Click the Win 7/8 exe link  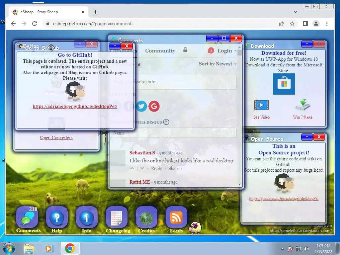tap(303, 117)
